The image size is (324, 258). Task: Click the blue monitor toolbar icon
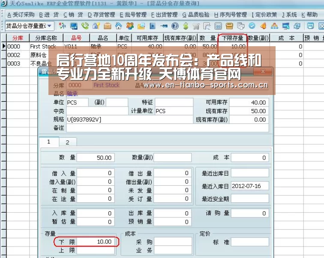(x=74, y=26)
